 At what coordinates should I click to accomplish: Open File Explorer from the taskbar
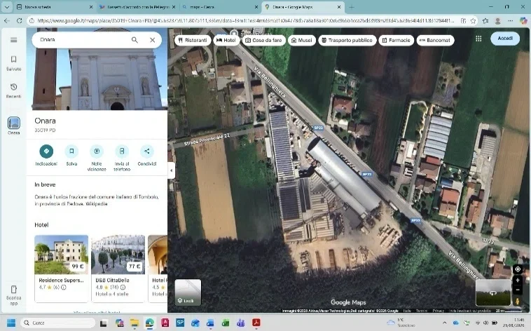135,323
